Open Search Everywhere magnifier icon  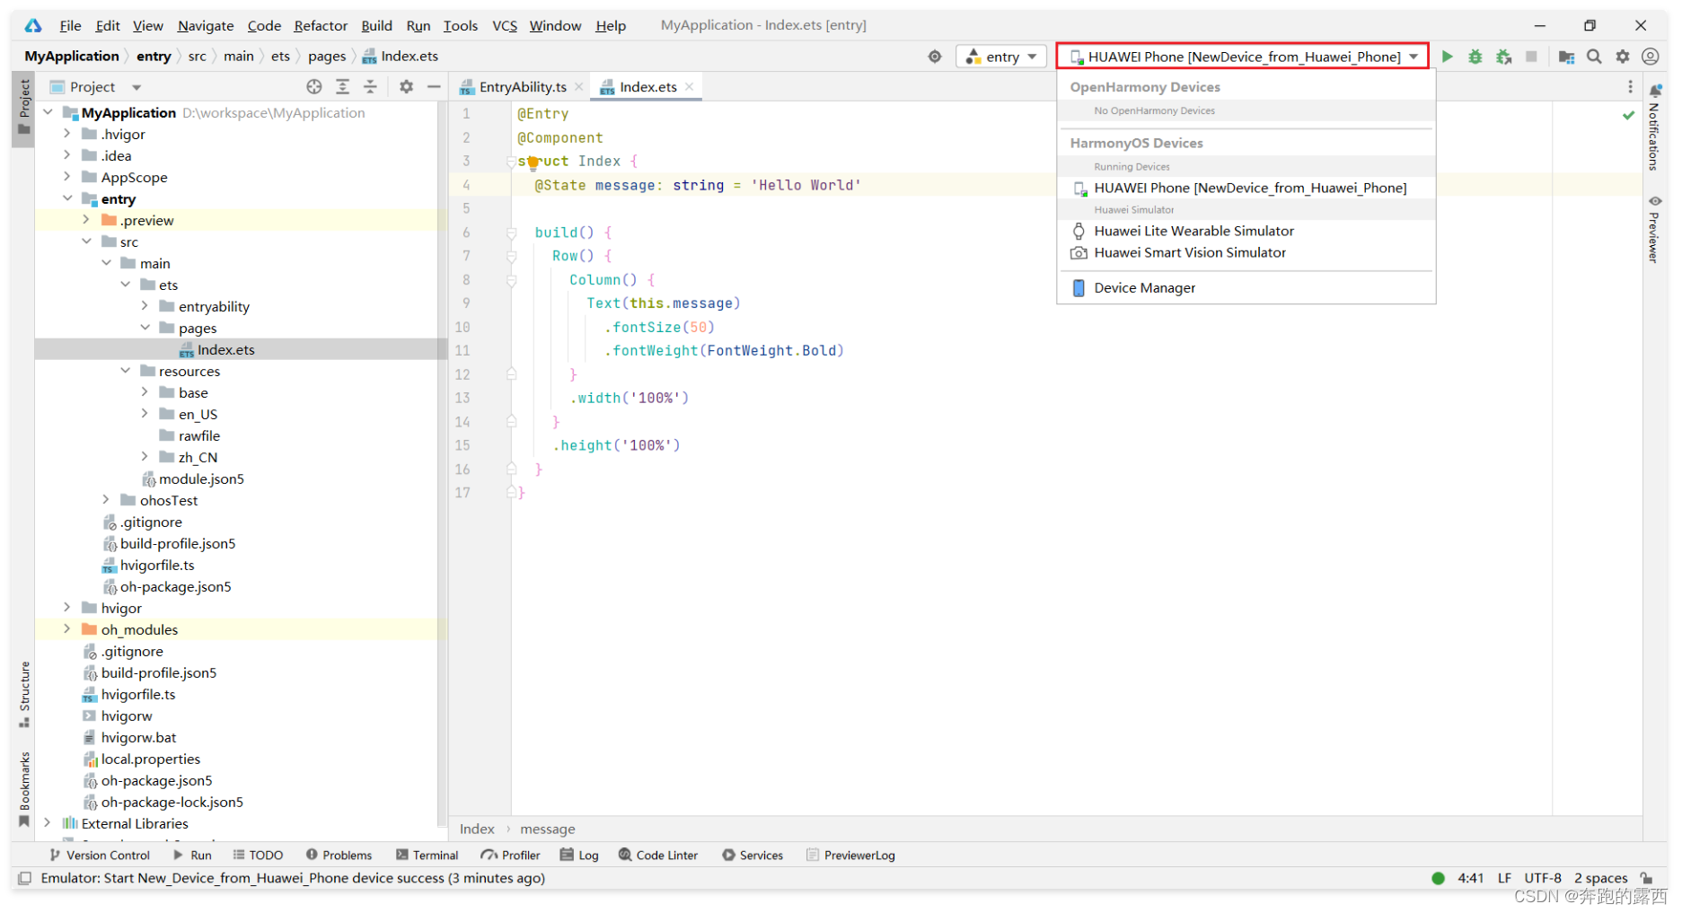[x=1594, y=57]
